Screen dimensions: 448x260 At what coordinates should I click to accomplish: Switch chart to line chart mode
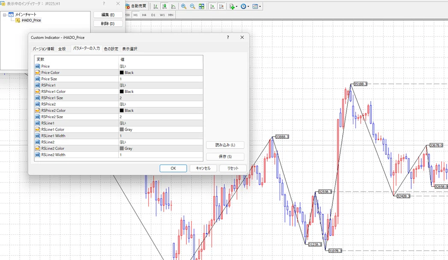(173, 6)
